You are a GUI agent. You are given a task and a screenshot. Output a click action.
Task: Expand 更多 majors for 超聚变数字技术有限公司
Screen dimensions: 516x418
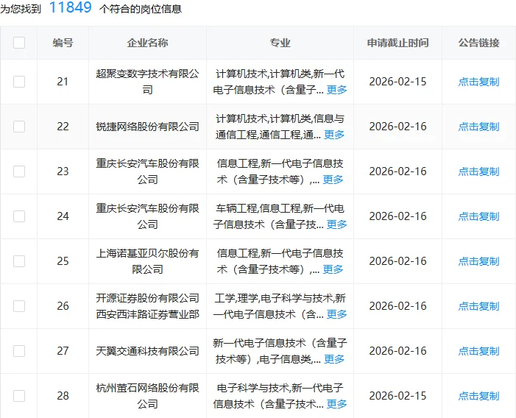pos(336,90)
